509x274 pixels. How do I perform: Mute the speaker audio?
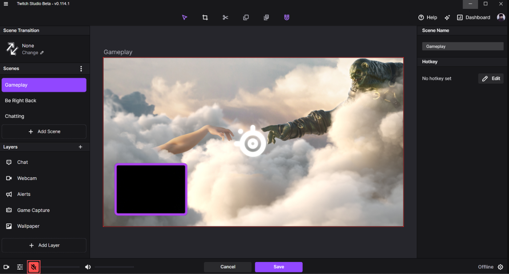coord(88,267)
